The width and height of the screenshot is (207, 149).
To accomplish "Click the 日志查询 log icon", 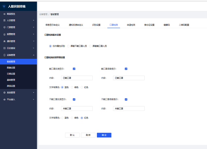I will (x=4, y=48).
